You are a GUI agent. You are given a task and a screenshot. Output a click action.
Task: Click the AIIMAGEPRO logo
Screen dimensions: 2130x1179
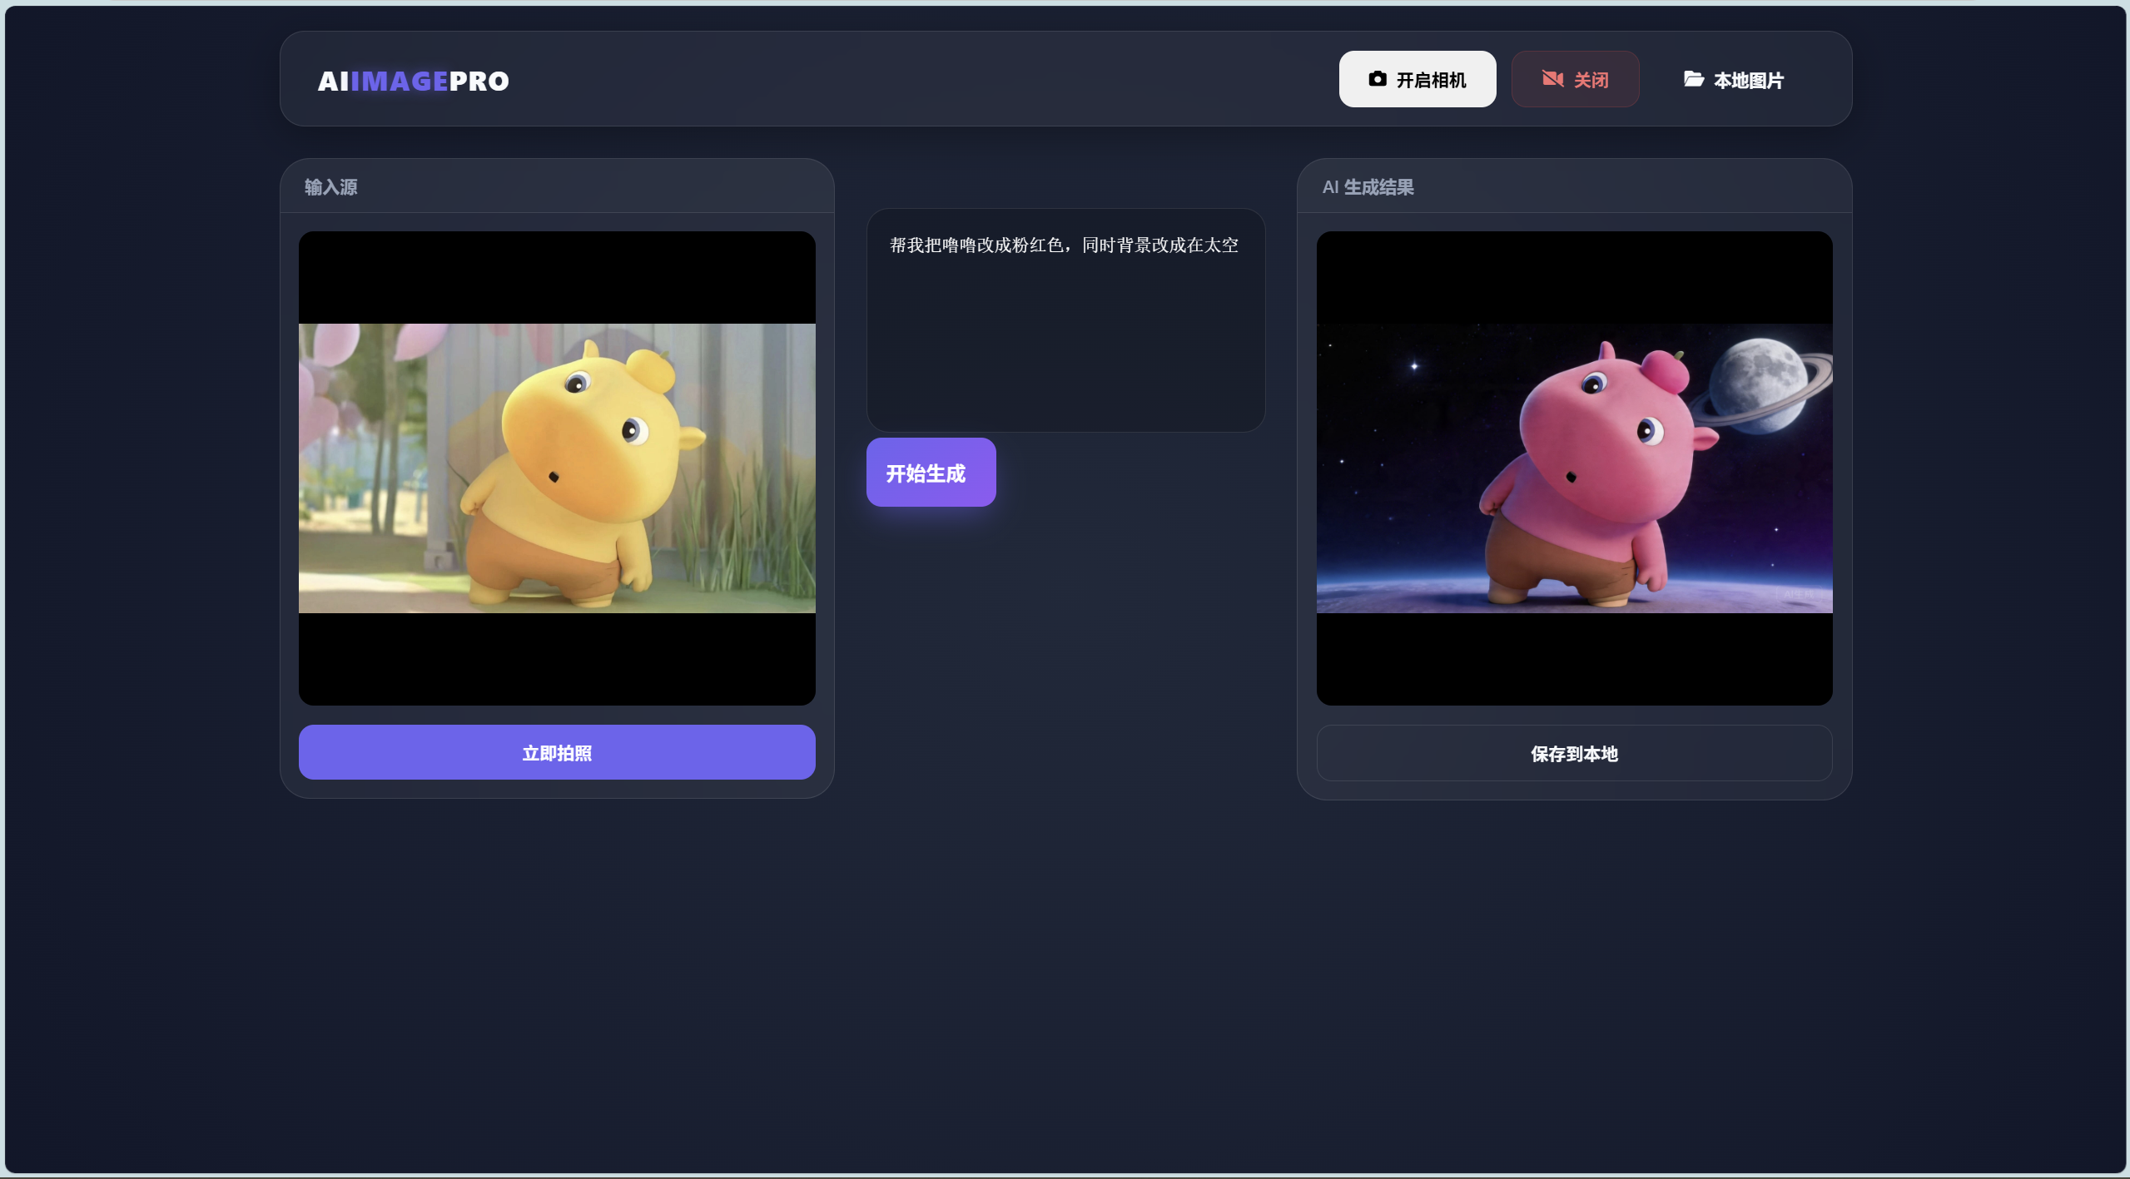pyautogui.click(x=413, y=81)
